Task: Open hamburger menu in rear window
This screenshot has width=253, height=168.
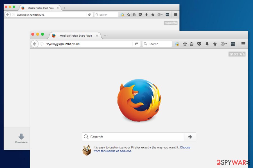Action: pyautogui.click(x=176, y=15)
